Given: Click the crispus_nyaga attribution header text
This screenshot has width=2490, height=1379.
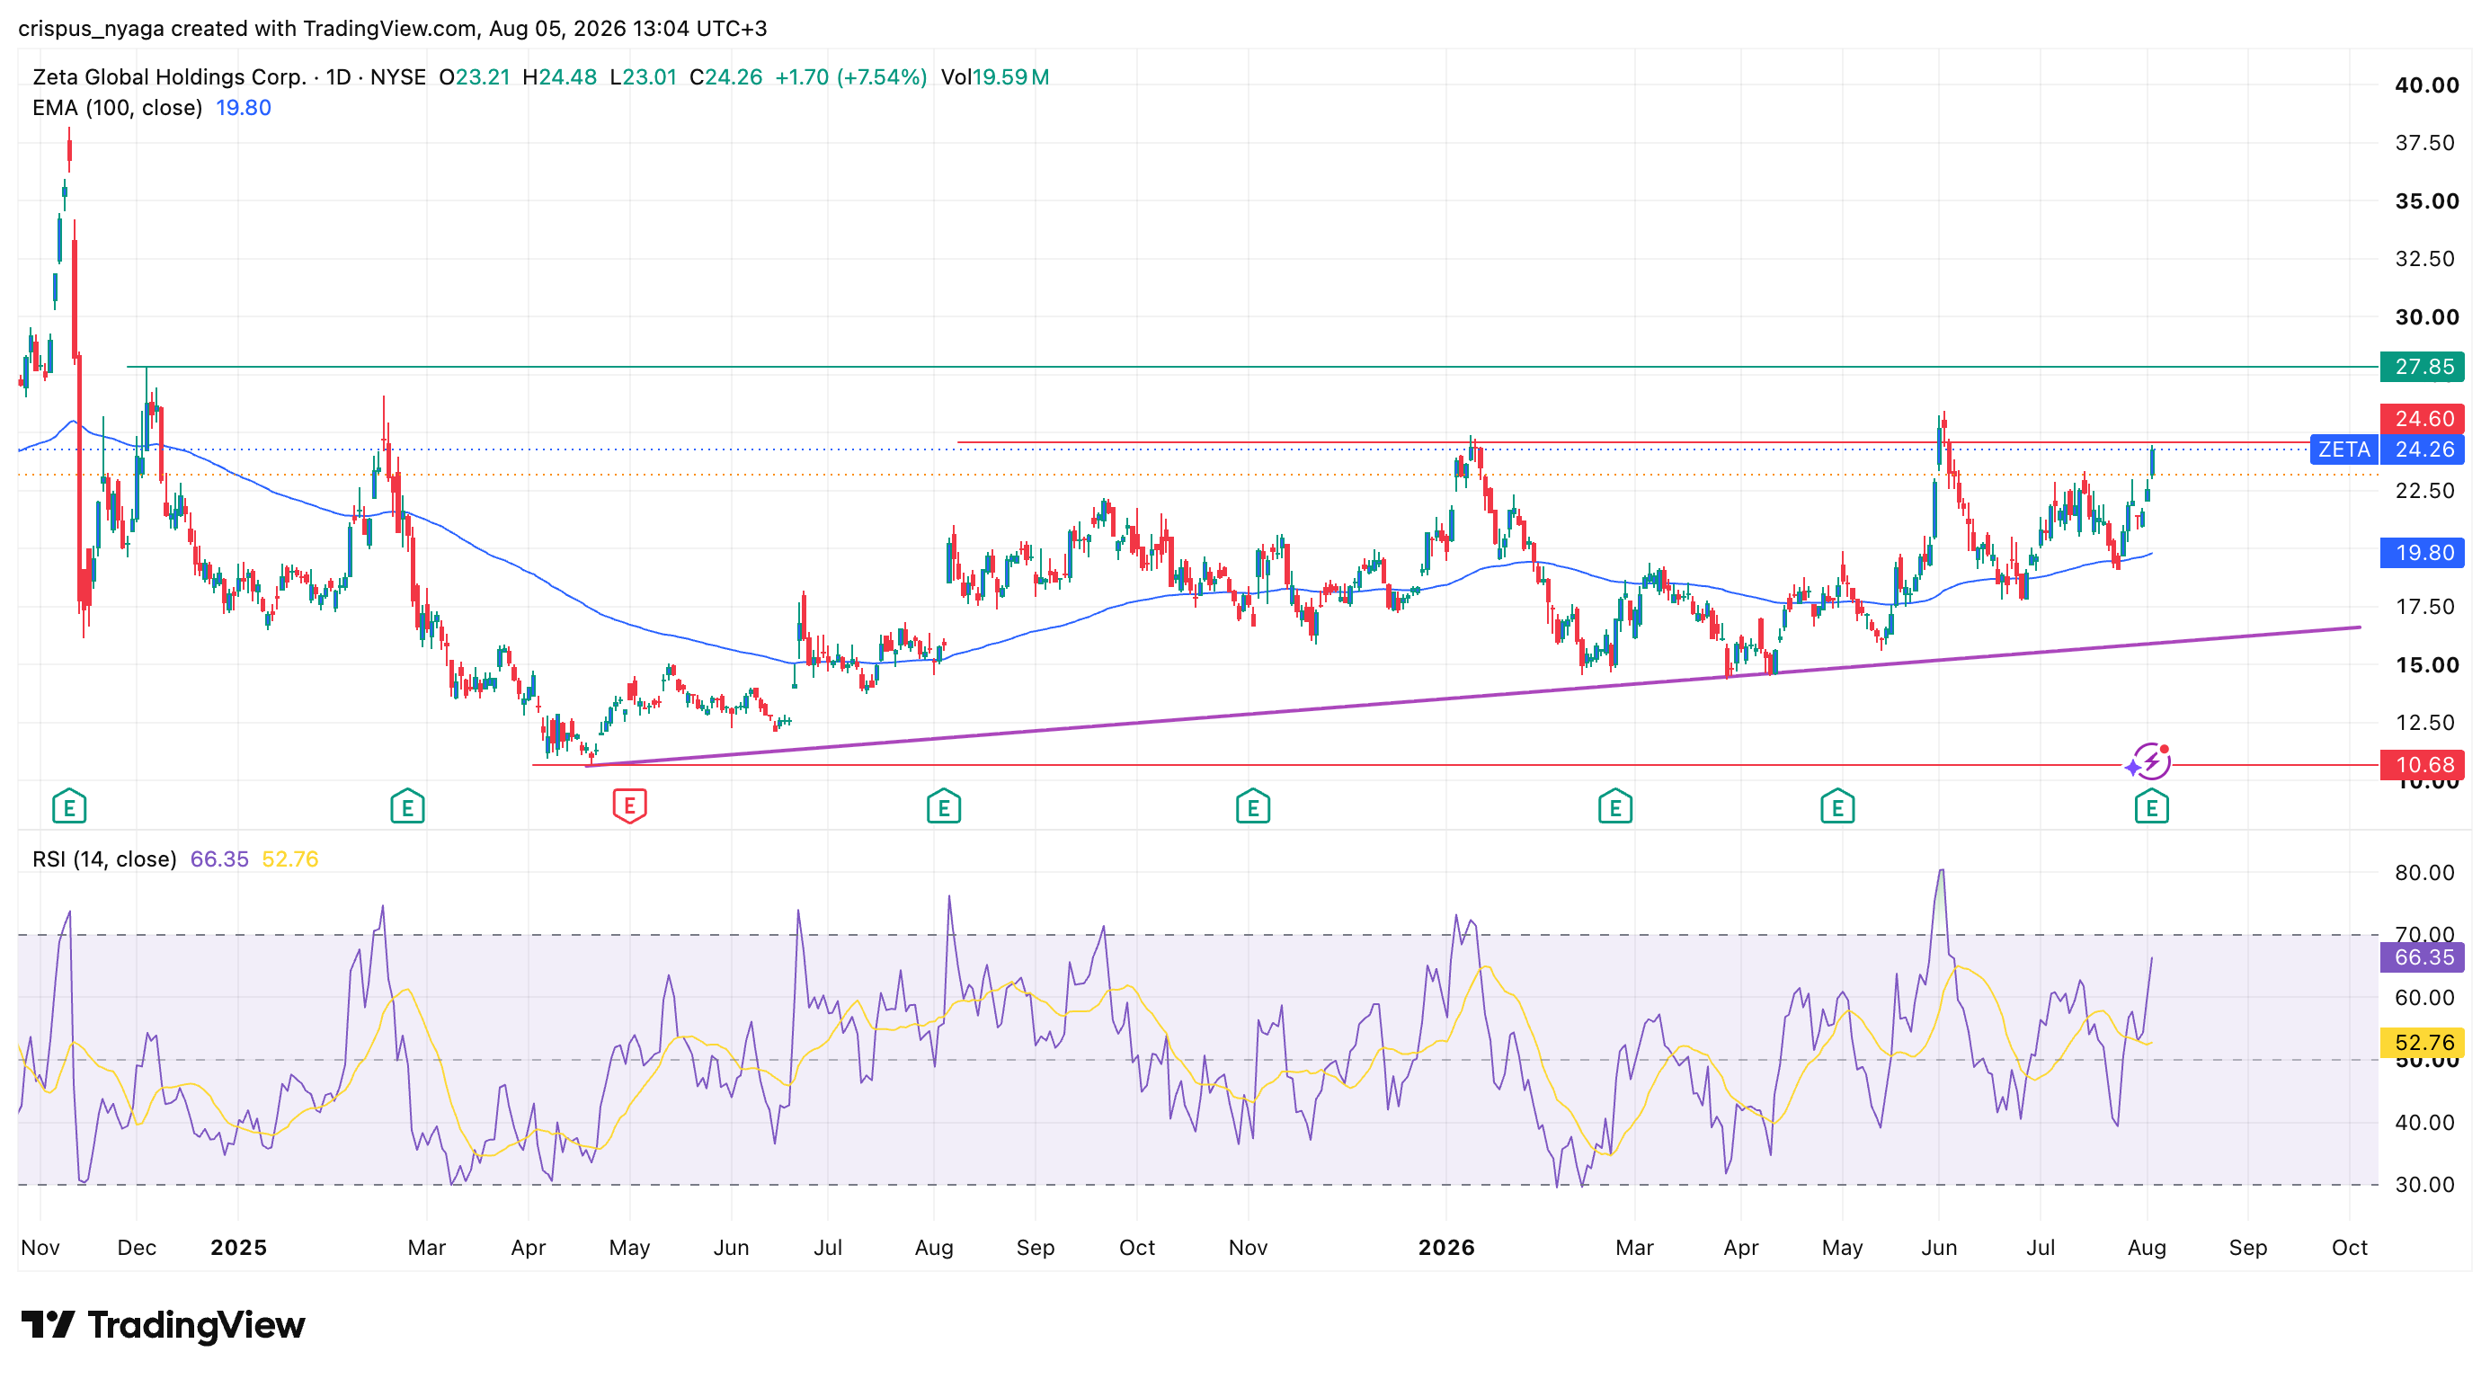Looking at the screenshot, I should click(393, 28).
